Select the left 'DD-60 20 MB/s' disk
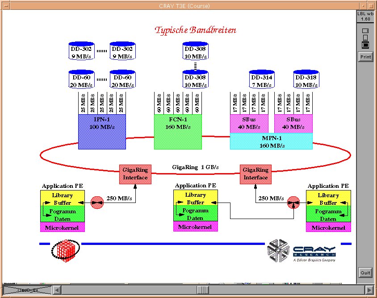Image resolution: width=377 pixels, height=298 pixels. coord(81,79)
